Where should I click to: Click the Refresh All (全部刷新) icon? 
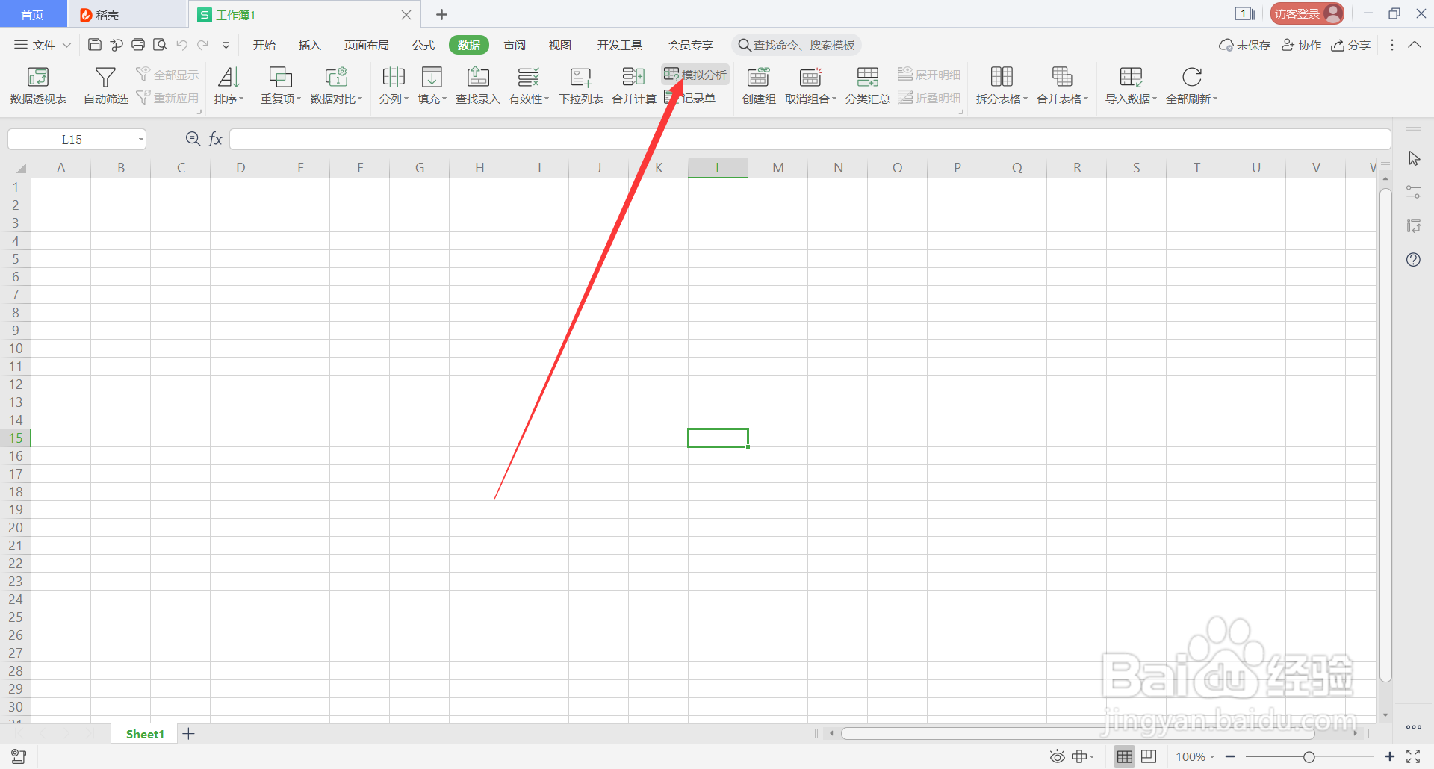[1192, 77]
